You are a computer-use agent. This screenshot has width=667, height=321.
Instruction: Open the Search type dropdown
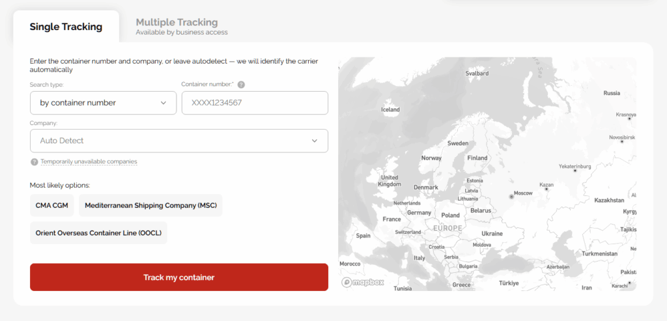tap(104, 103)
